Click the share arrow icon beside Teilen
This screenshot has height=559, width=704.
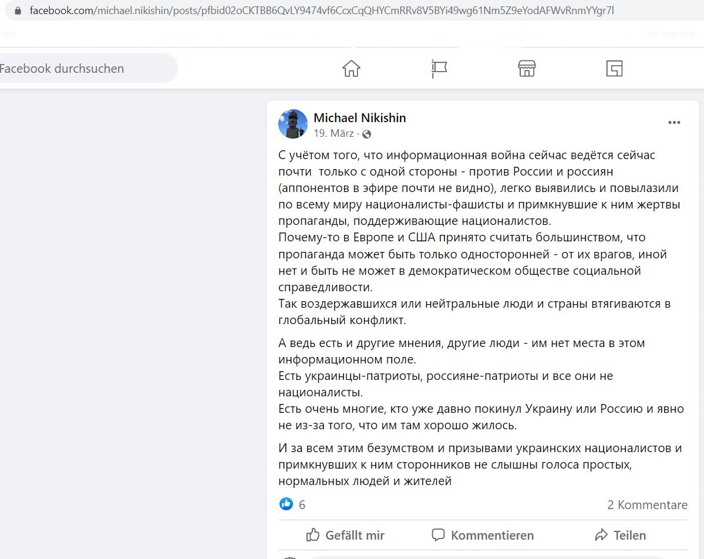click(x=601, y=535)
